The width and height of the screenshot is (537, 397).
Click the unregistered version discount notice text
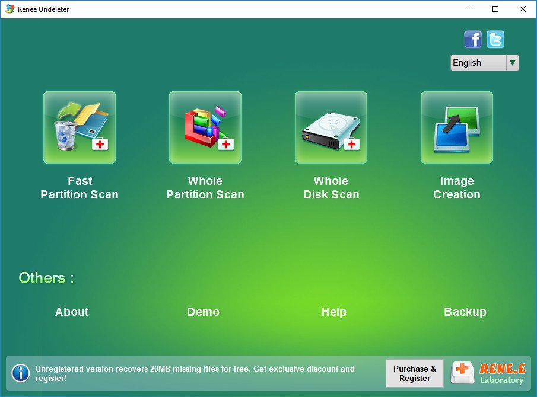click(x=196, y=373)
